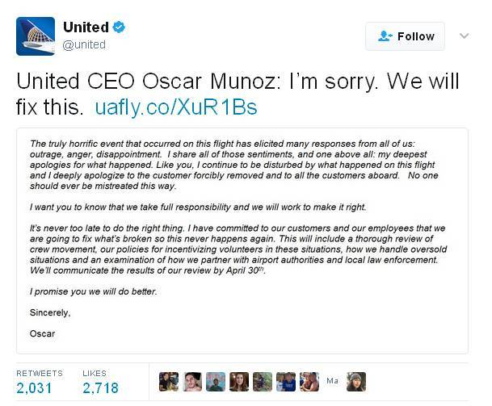This screenshot has width=492, height=406.
Task: Click the blue verified badge next to United
Action: click(119, 27)
